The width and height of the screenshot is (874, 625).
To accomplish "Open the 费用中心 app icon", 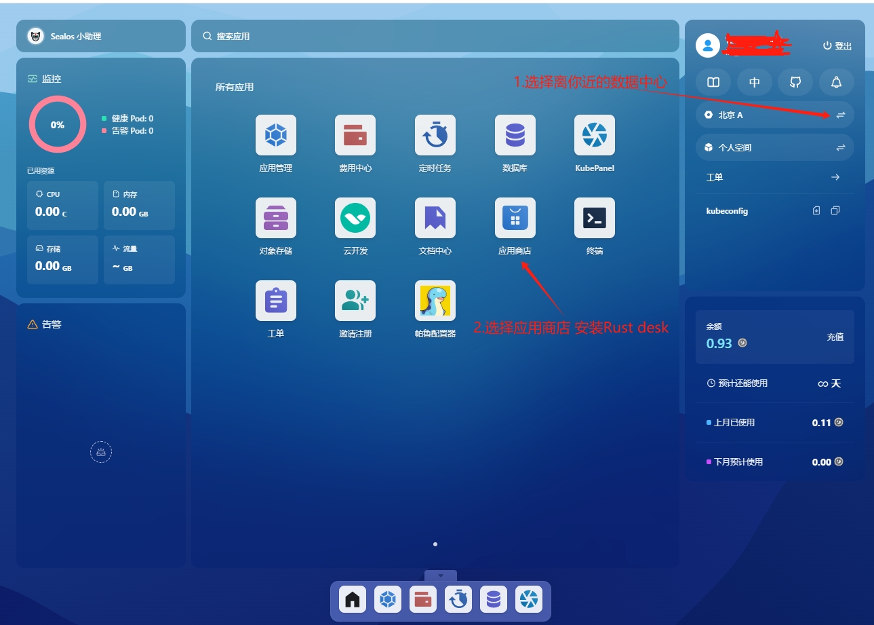I will click(x=355, y=135).
